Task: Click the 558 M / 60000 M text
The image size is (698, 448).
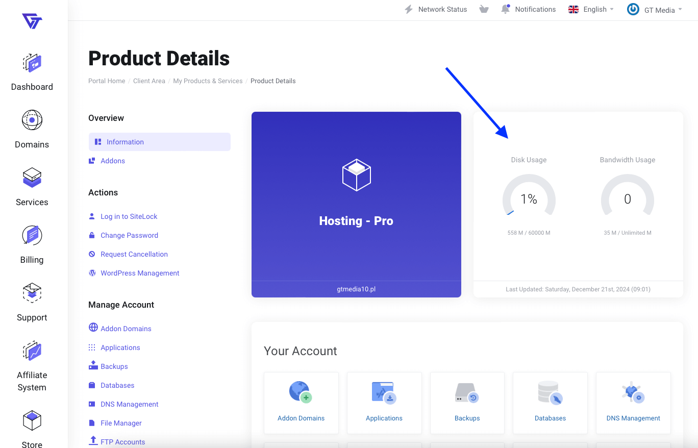Action: (x=529, y=233)
